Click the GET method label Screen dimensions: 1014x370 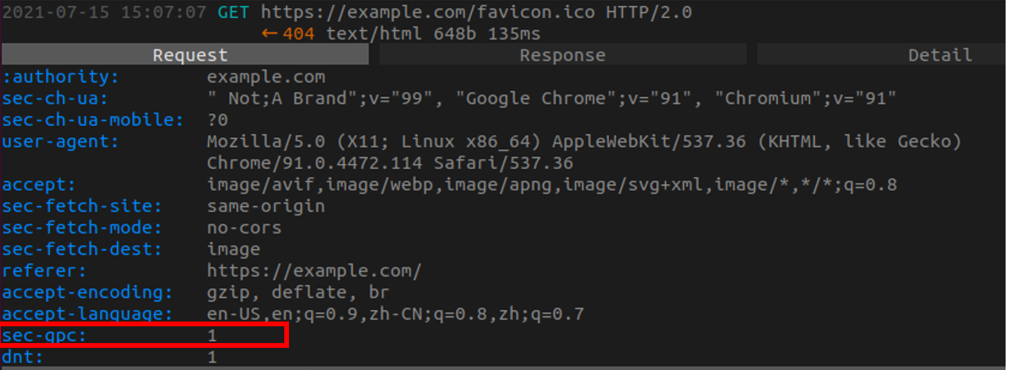coord(233,12)
